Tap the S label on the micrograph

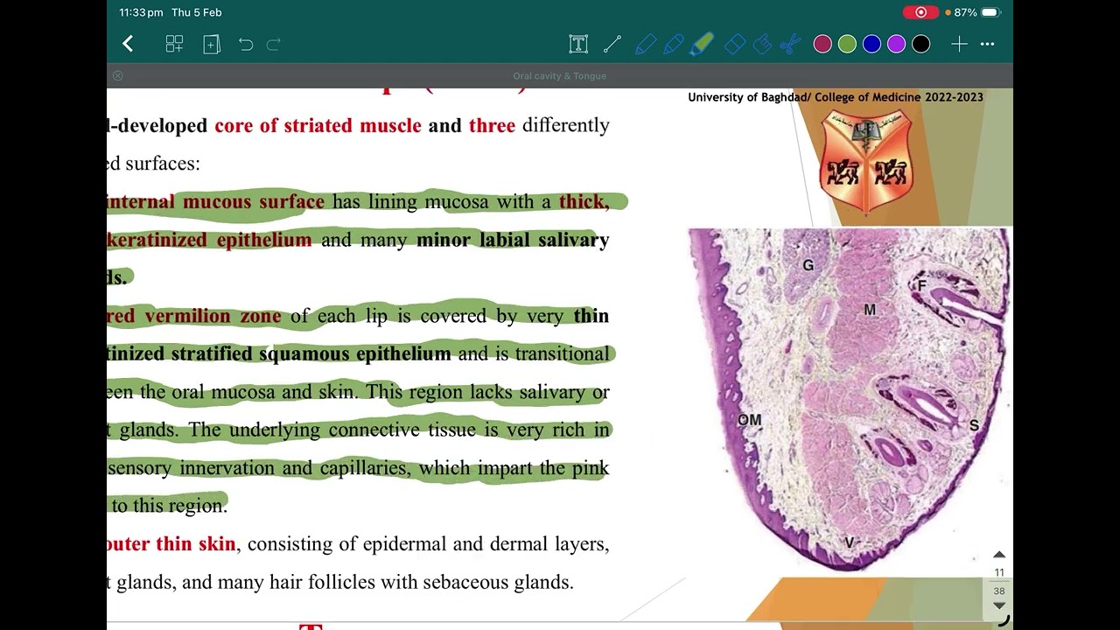pyautogui.click(x=974, y=425)
